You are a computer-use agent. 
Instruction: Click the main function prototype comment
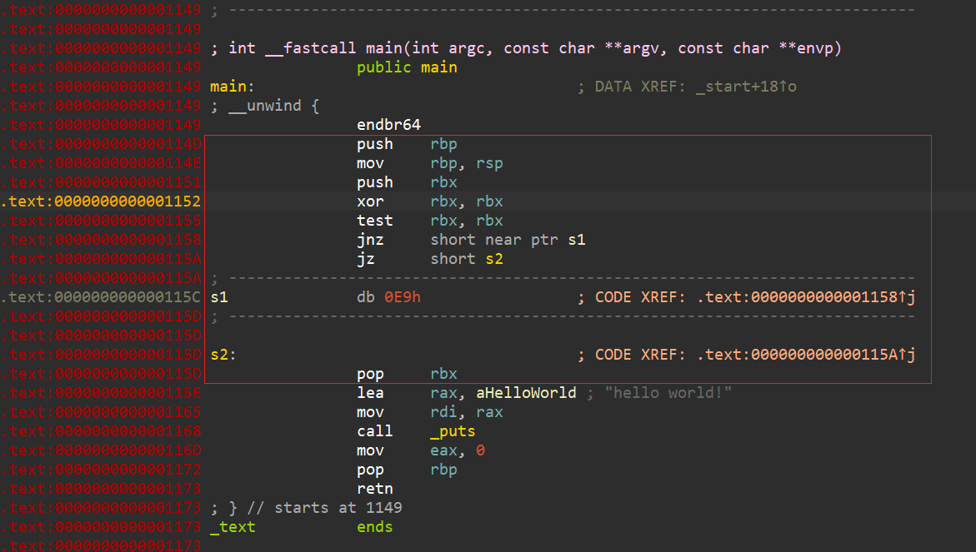pos(535,48)
